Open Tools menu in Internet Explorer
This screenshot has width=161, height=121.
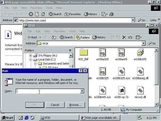tap(49, 8)
